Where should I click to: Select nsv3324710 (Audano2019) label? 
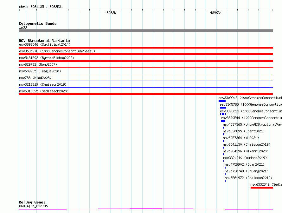[245, 158]
